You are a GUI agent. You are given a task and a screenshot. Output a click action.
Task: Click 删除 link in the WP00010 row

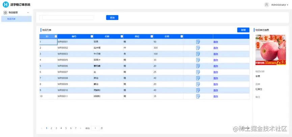point(216,90)
